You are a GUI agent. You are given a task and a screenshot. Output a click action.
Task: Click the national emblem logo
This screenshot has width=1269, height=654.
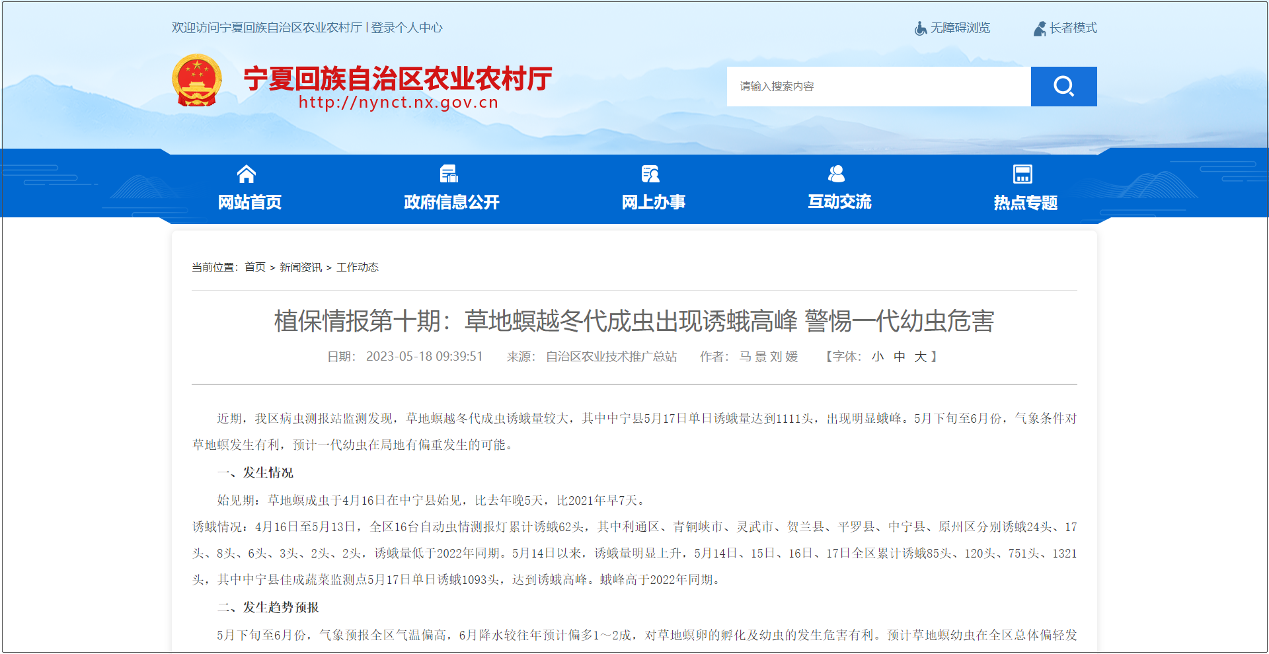pos(196,81)
